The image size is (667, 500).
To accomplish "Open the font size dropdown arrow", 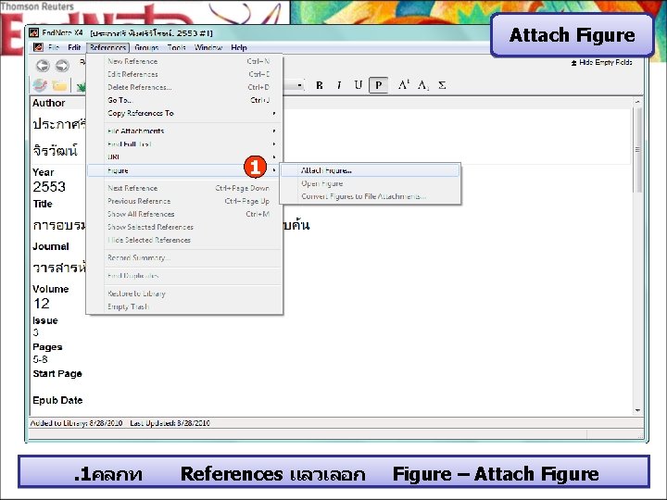I will 299,85.
